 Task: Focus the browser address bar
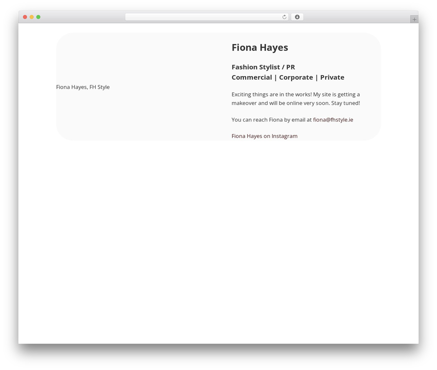[207, 17]
